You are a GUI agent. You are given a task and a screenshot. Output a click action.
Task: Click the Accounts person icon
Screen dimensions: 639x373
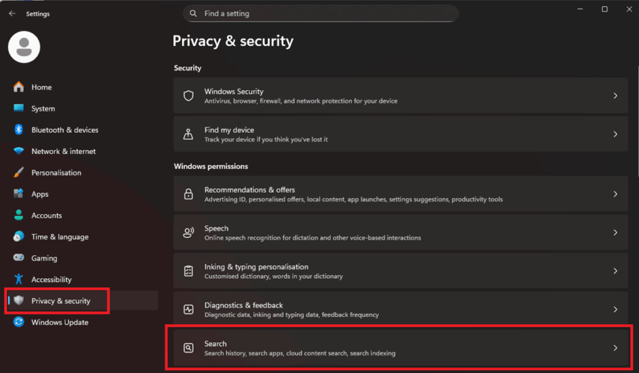pyautogui.click(x=19, y=215)
